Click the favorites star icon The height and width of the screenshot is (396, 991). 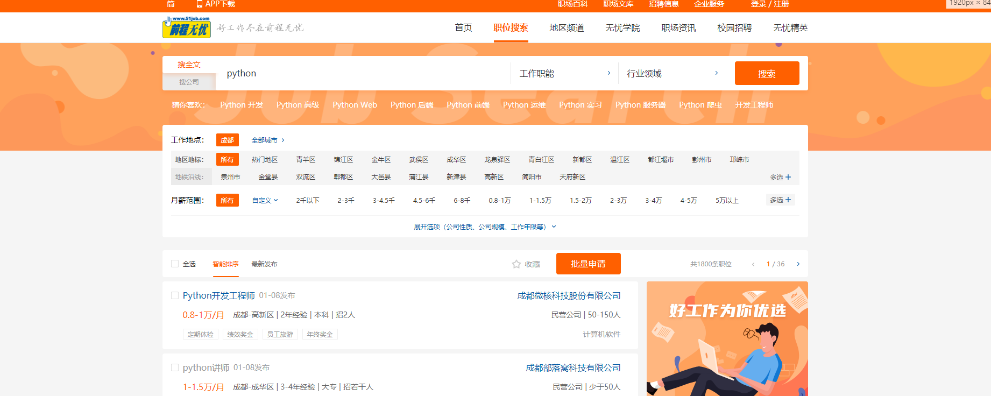coord(516,264)
